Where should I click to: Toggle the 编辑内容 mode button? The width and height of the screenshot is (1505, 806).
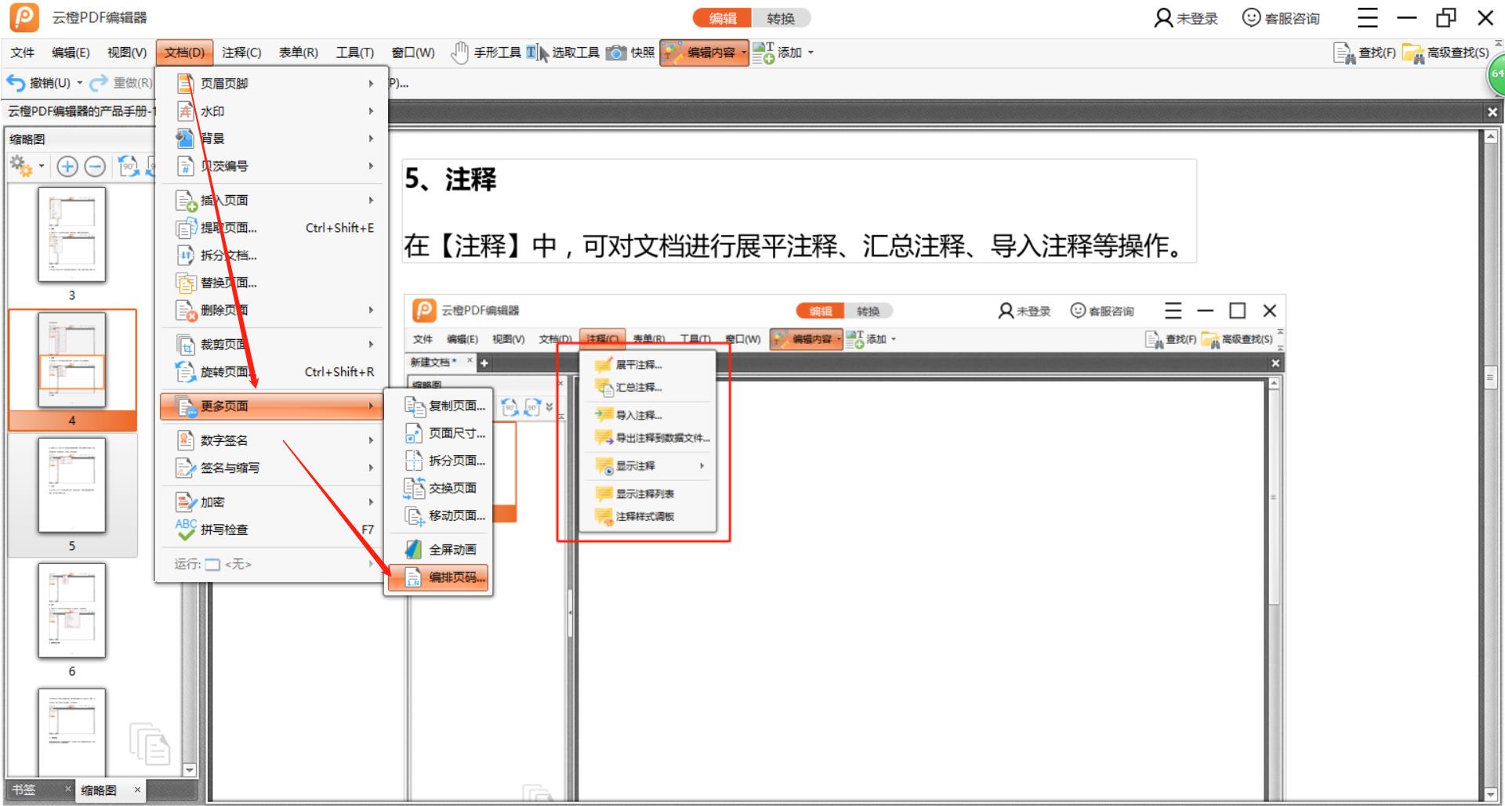click(x=704, y=52)
